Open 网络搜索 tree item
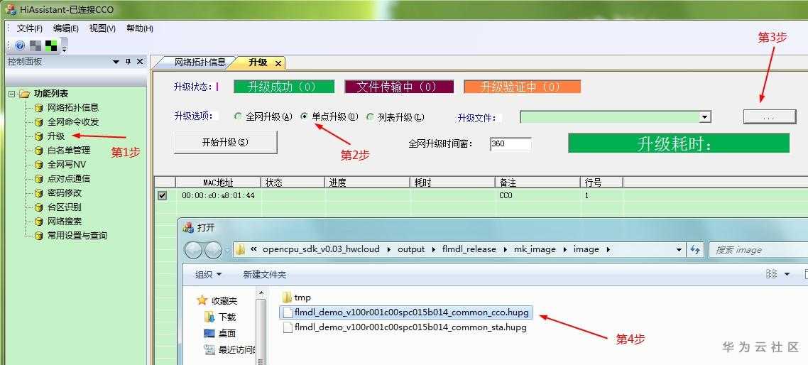The height and width of the screenshot is (365, 808). (x=65, y=221)
